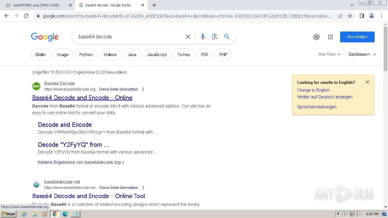Open Google quick settings gear
This screenshot has height=218, width=388.
[316, 37]
